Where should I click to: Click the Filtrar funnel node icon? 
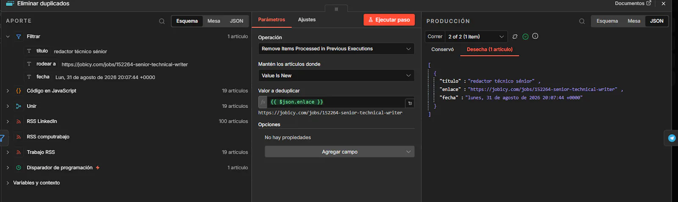click(19, 37)
